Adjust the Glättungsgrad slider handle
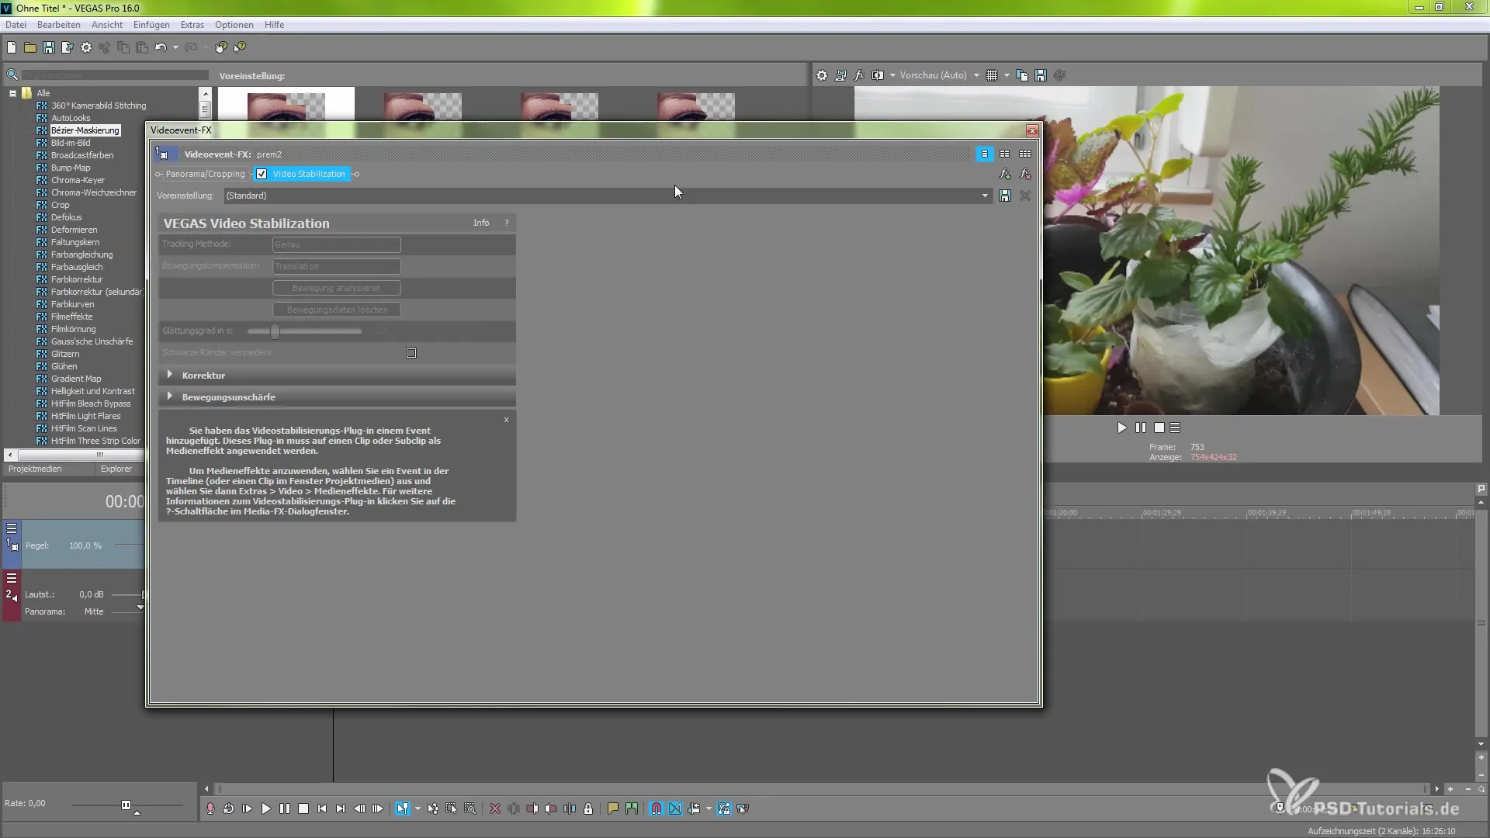This screenshot has height=838, width=1490. (275, 331)
